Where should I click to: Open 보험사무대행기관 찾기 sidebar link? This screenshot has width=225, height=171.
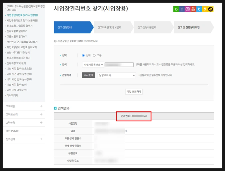18,53
